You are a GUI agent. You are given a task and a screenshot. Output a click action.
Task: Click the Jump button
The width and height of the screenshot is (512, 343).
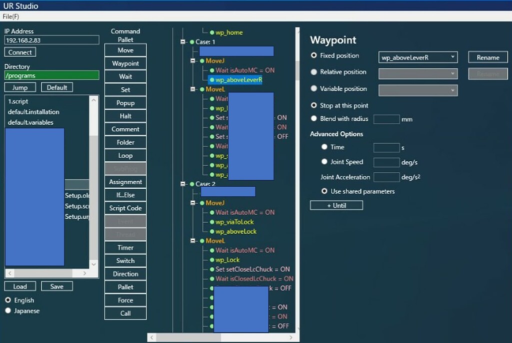click(x=20, y=87)
